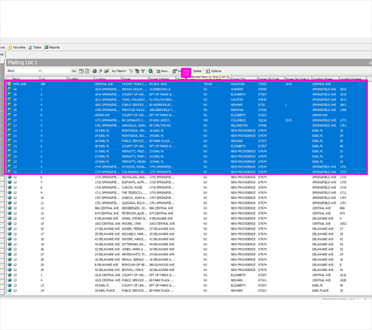The width and height of the screenshot is (372, 330).
Task: Select owner PERRATTI, HELEN cell
Action: 134,162
